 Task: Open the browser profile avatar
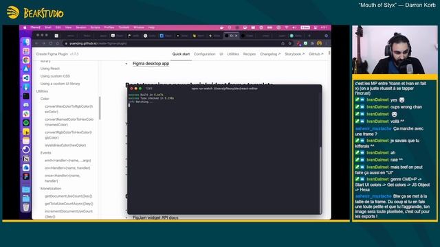(x=319, y=43)
